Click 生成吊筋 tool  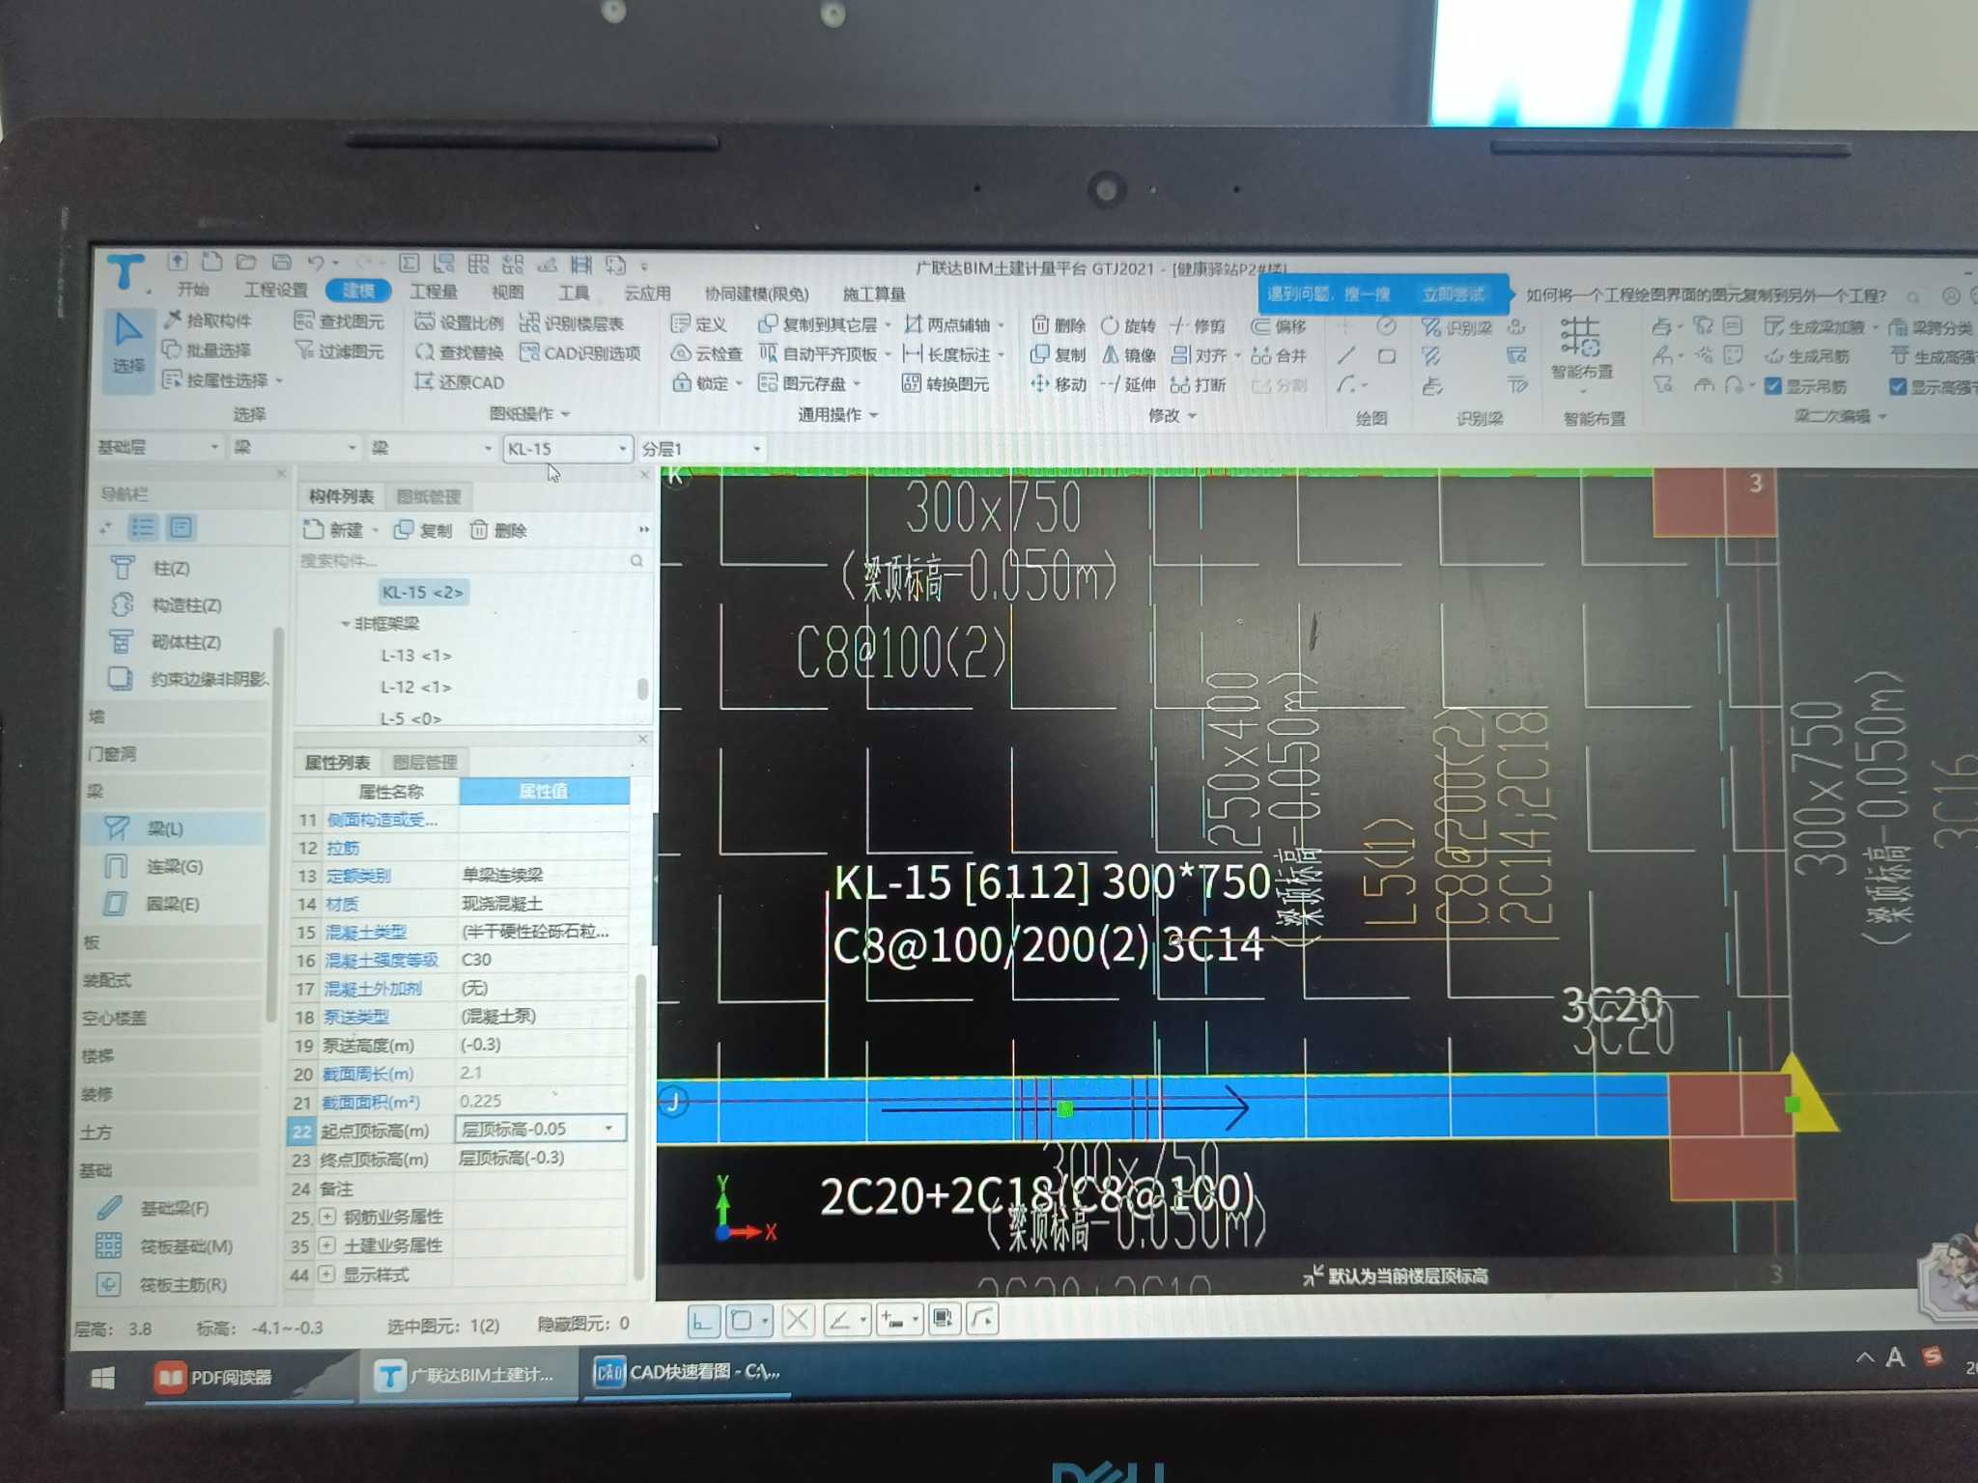click(x=1807, y=357)
